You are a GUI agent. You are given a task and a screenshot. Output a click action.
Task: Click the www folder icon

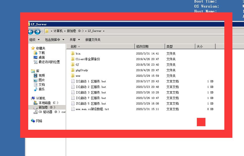pos(73,76)
